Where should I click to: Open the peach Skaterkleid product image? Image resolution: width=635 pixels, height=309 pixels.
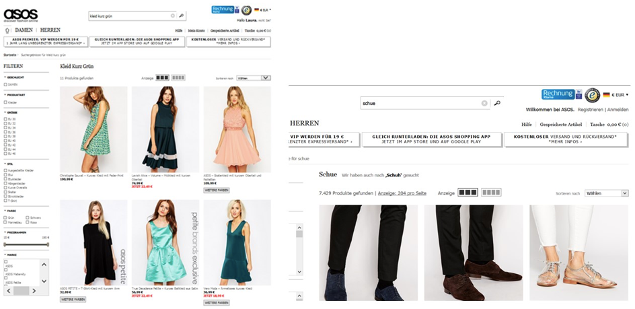pyautogui.click(x=237, y=129)
